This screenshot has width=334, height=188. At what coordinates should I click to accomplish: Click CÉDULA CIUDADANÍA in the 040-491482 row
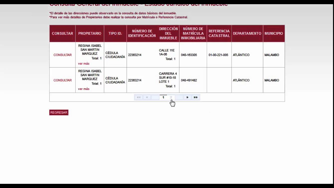115,80
